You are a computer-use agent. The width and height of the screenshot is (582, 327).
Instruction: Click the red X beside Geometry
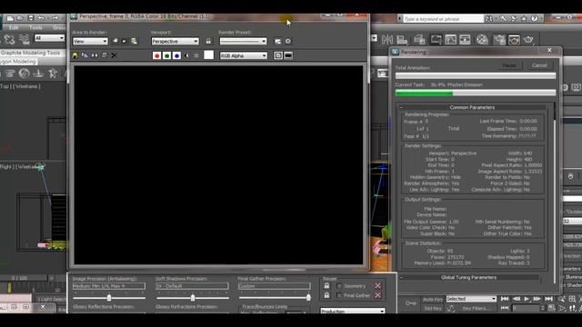[378, 286]
